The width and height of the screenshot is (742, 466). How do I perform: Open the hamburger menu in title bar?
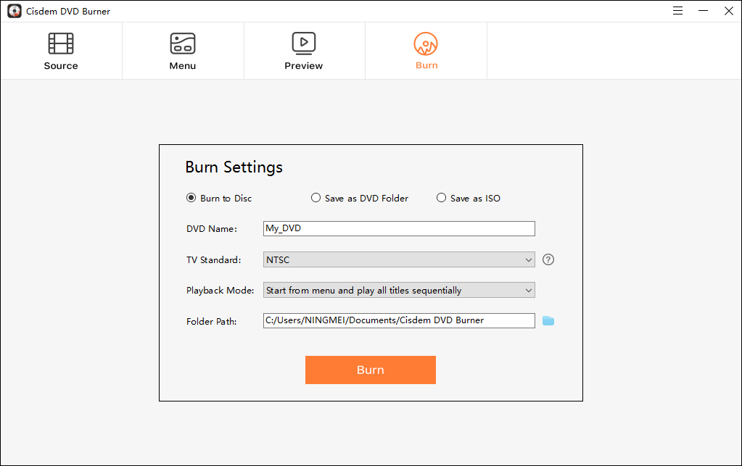pyautogui.click(x=677, y=11)
